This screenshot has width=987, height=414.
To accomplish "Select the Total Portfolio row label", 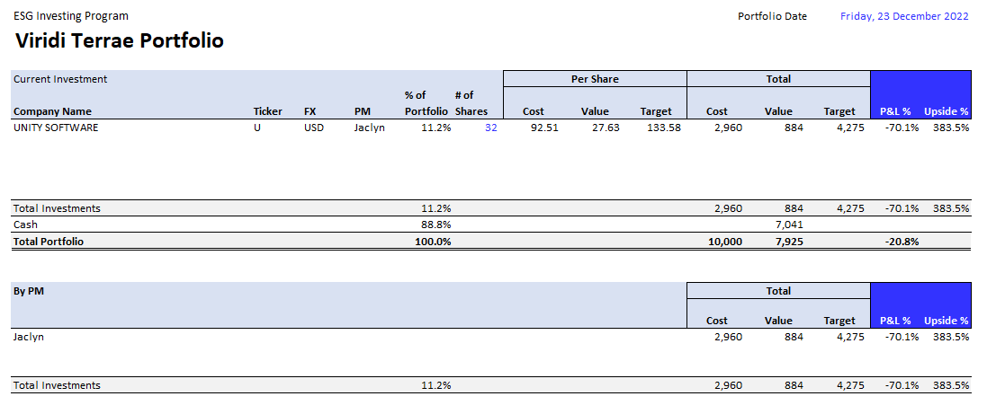I will pyautogui.click(x=49, y=242).
